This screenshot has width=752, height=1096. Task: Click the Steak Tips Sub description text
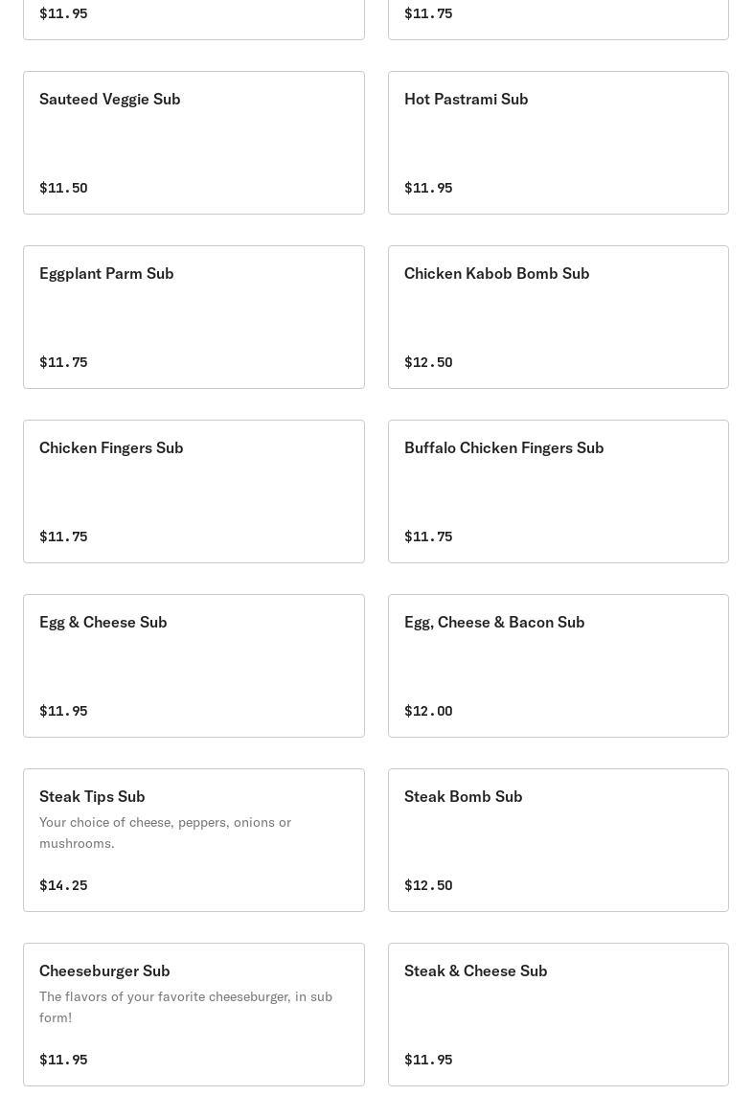tap(165, 833)
